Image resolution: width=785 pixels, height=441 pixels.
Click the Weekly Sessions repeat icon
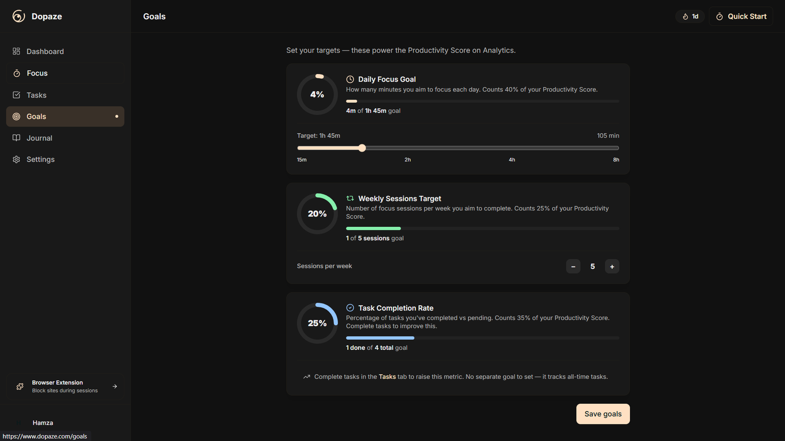350,198
